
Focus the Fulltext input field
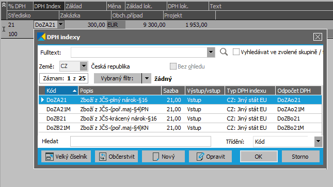pos(139,52)
